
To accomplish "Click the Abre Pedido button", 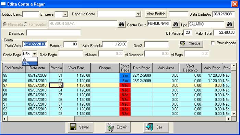I will click(x=156, y=14).
